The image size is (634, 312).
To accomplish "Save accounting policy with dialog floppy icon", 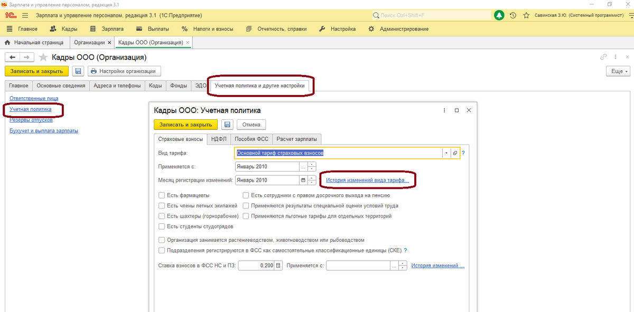I will pyautogui.click(x=227, y=125).
